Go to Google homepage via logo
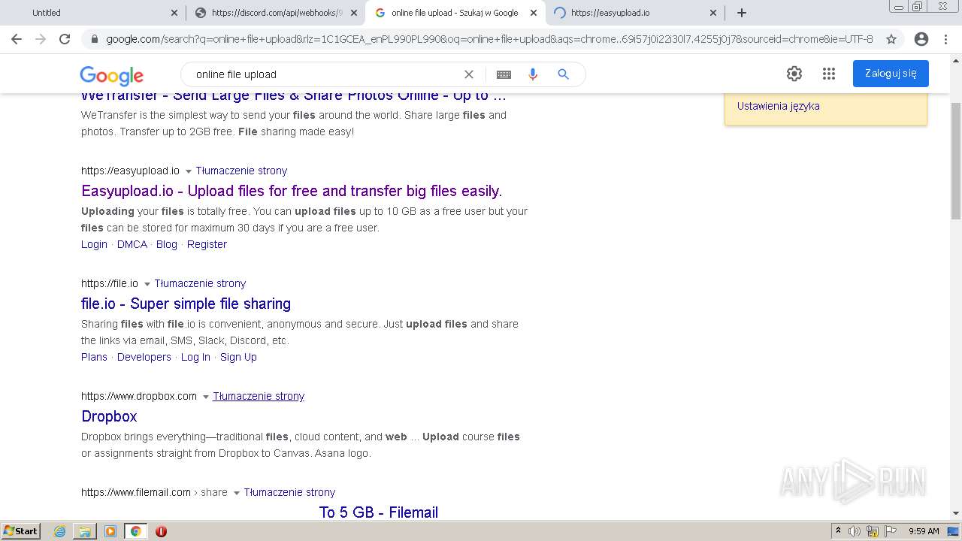The height and width of the screenshot is (541, 962). (111, 75)
